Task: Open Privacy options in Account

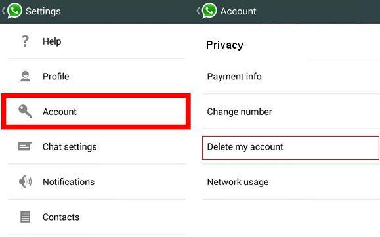Action: click(x=291, y=45)
